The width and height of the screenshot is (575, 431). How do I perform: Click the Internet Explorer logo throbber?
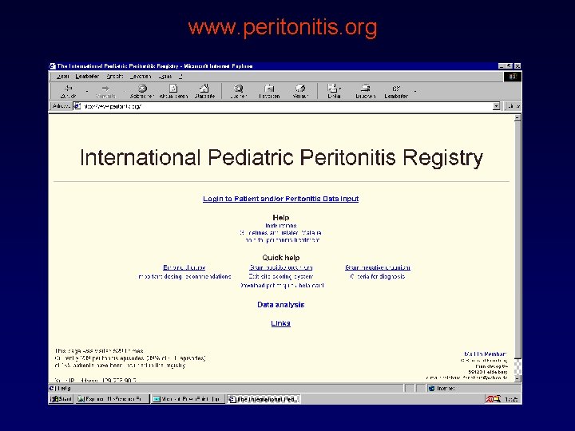[513, 77]
